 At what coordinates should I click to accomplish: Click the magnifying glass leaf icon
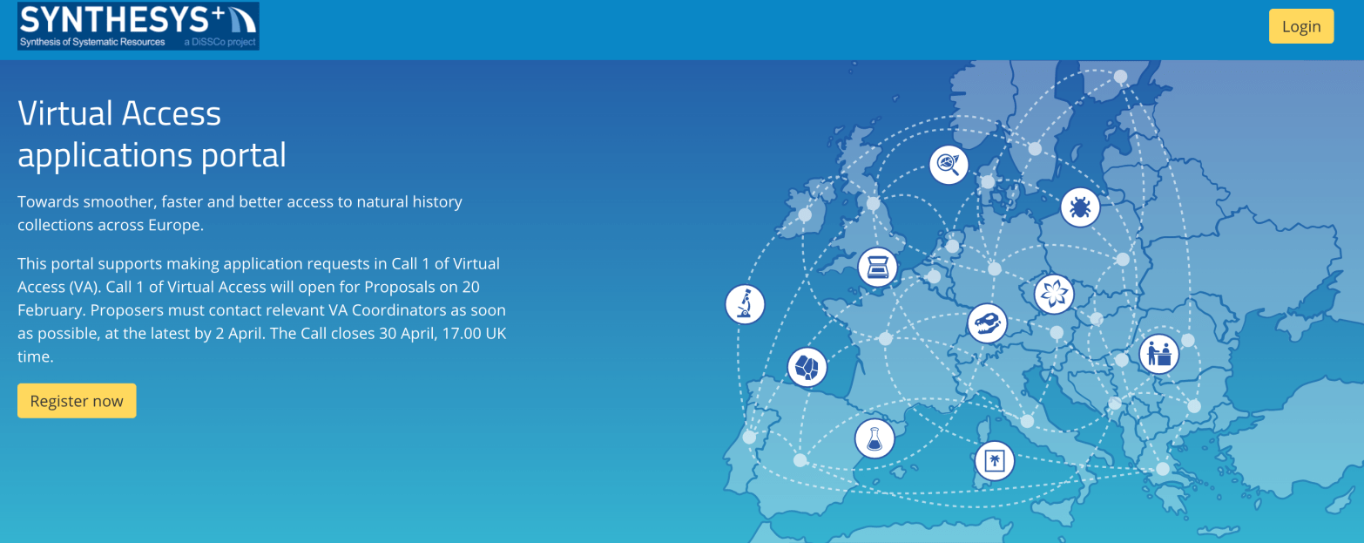[949, 164]
